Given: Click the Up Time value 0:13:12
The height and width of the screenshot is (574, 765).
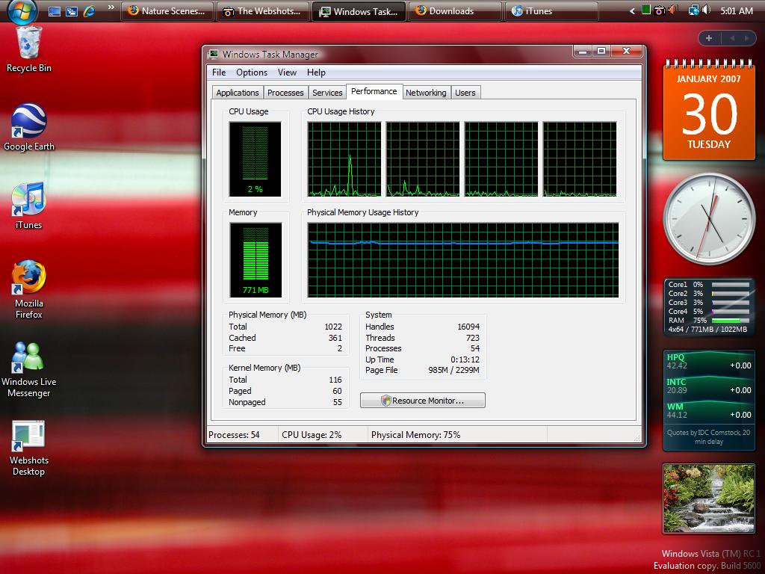Looking at the screenshot, I should (x=465, y=359).
